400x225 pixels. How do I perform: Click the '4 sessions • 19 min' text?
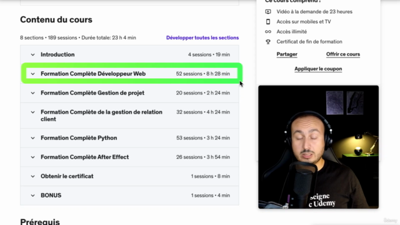pos(209,54)
